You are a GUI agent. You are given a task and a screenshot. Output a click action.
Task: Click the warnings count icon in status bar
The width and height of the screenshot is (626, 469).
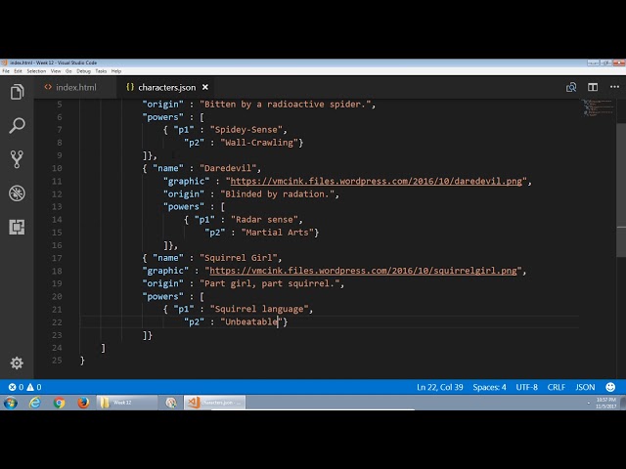(x=30, y=387)
